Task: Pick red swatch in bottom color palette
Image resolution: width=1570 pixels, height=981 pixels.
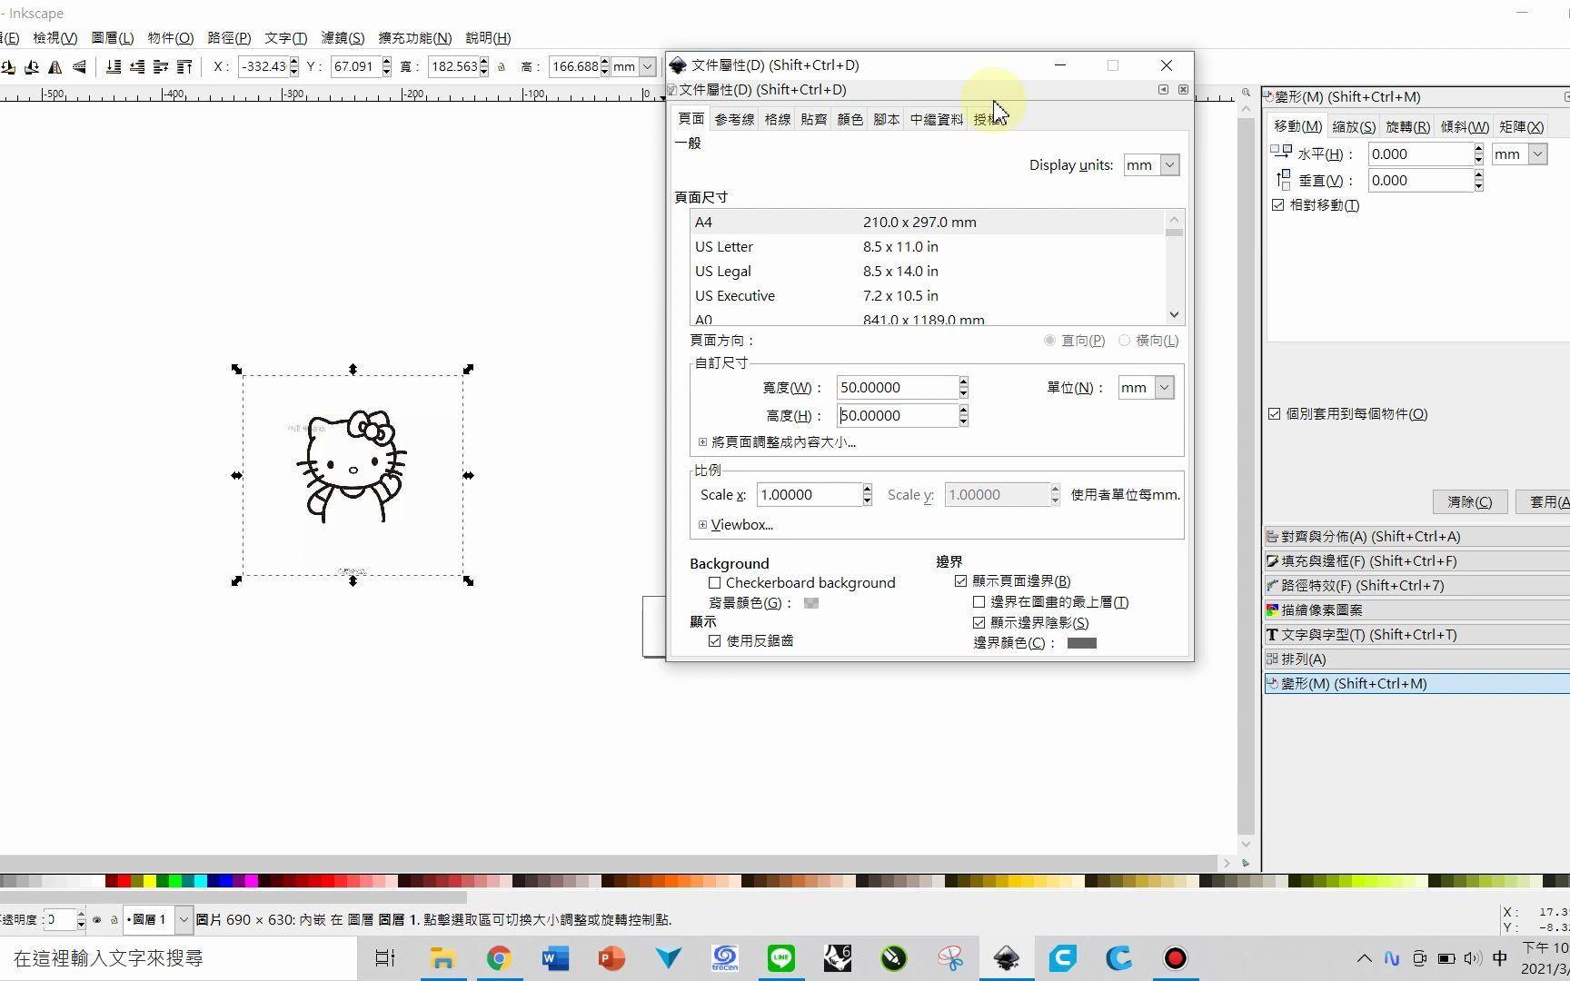Action: pyautogui.click(x=124, y=880)
